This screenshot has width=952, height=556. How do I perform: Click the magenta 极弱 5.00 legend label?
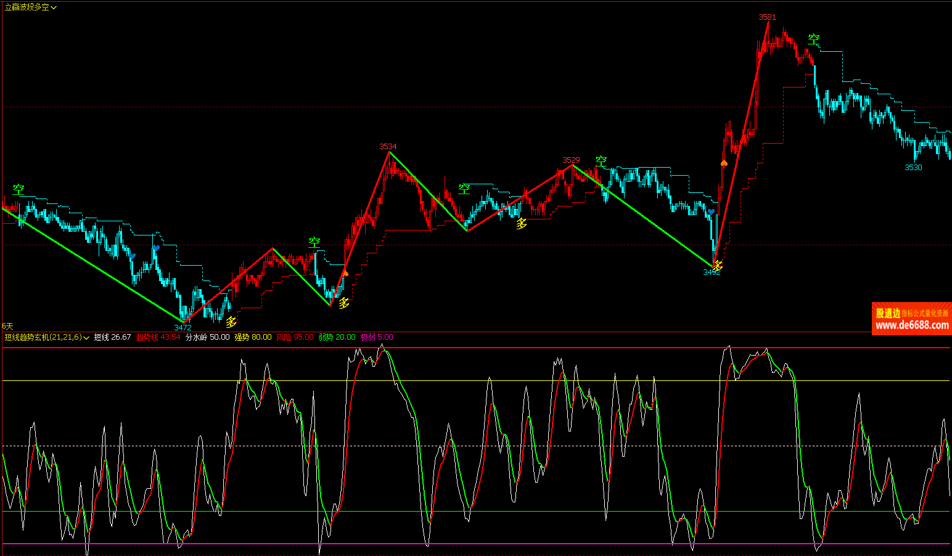pyautogui.click(x=377, y=337)
